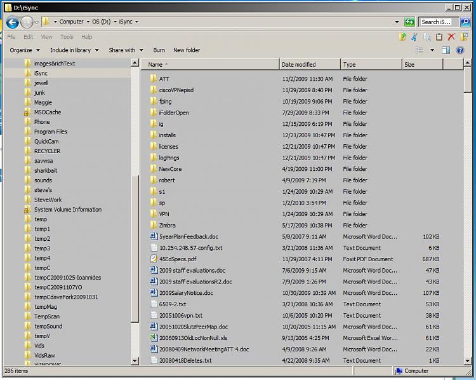Open recent pages arrow beside Forward button
The width and height of the screenshot is (476, 380).
click(x=36, y=22)
